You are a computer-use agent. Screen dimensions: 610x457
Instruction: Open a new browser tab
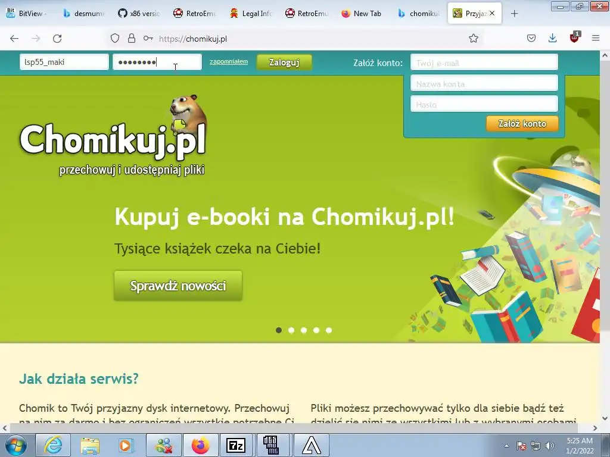[514, 14]
